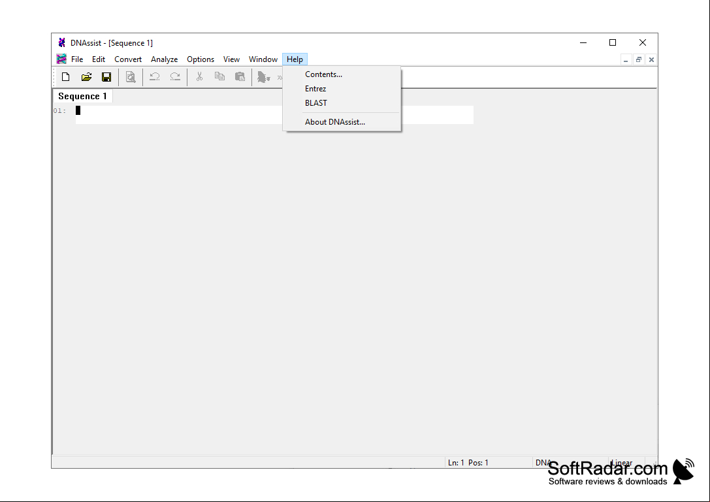Click in the sequence editing line
710x502 pixels.
(x=274, y=114)
